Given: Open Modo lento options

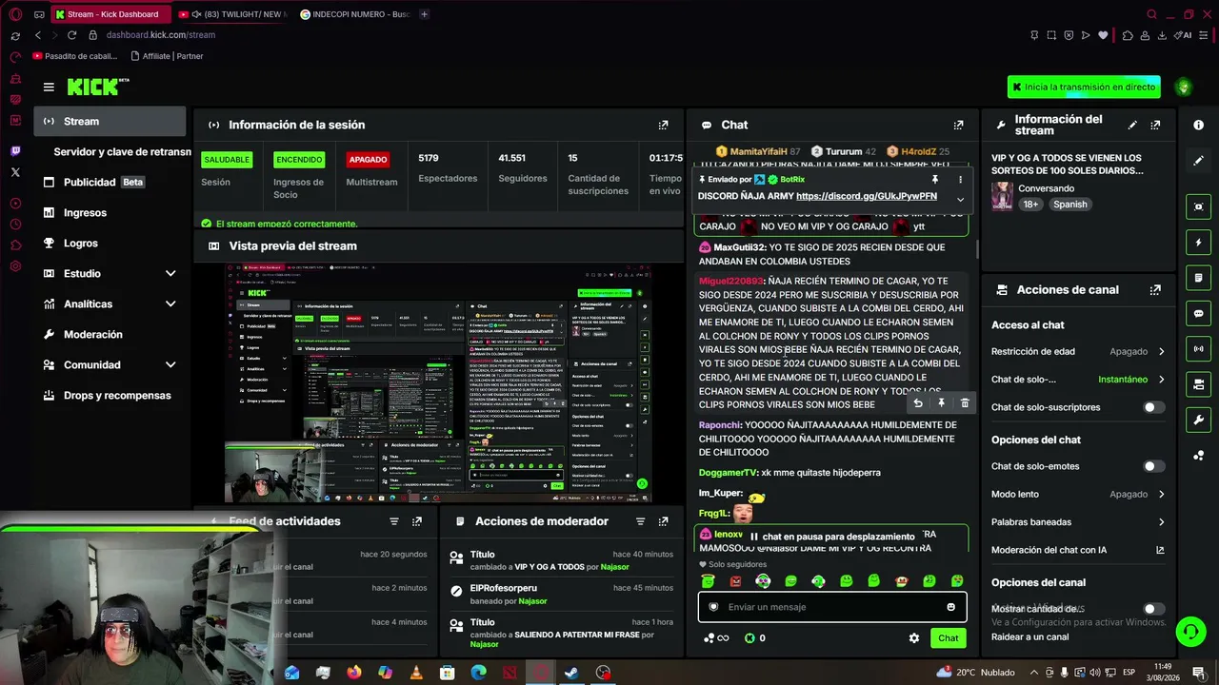Looking at the screenshot, I should pos(1078,495).
